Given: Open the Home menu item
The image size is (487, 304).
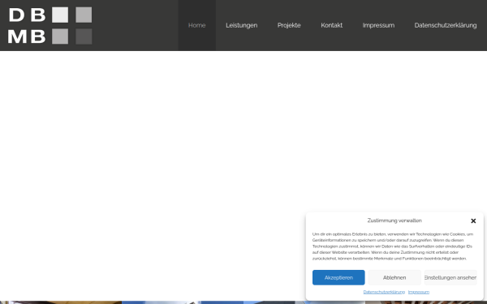Looking at the screenshot, I should click(196, 25).
